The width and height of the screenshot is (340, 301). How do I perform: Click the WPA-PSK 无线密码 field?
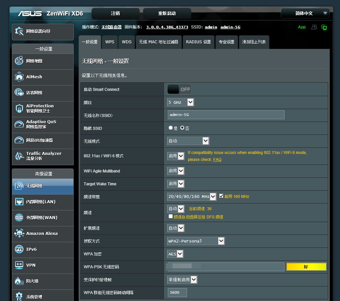coord(226,267)
